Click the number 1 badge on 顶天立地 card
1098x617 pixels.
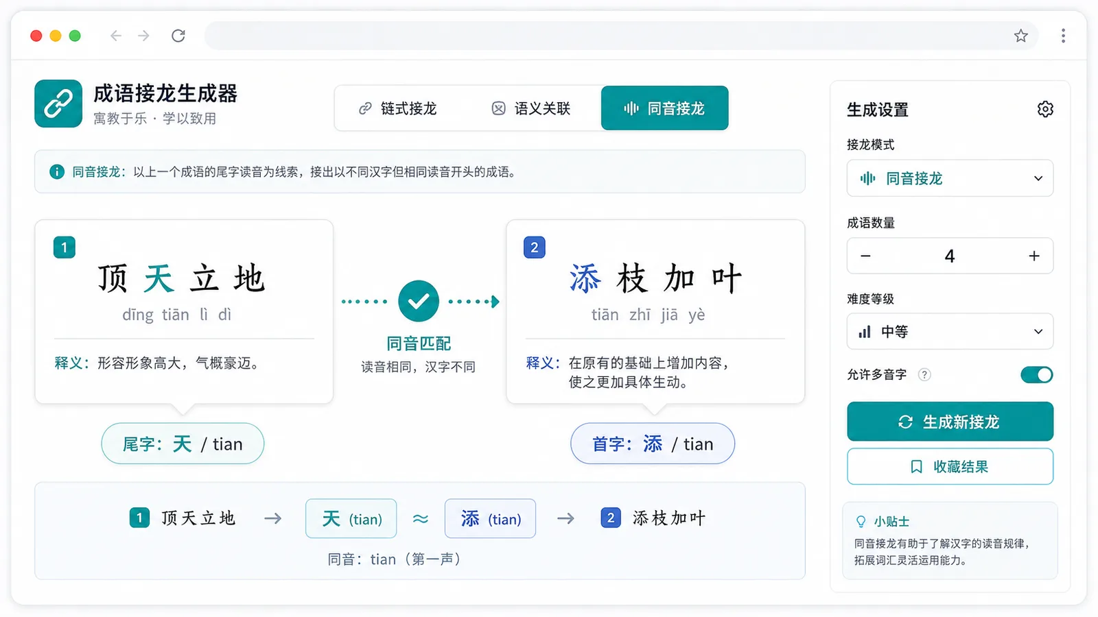tap(65, 247)
